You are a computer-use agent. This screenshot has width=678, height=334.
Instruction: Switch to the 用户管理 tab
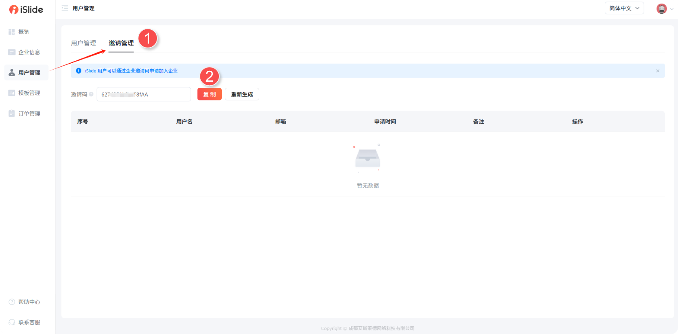point(83,43)
